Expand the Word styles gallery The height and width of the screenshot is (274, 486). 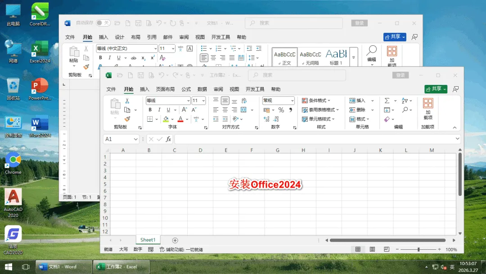tap(354, 57)
